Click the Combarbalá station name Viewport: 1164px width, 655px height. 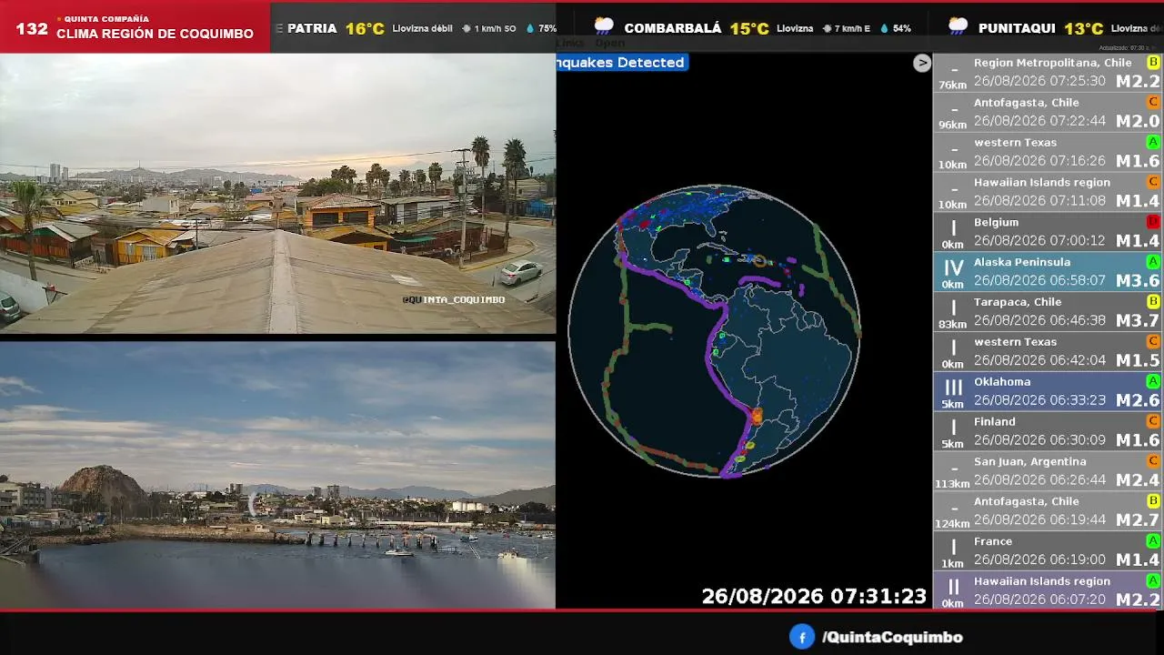tap(673, 28)
